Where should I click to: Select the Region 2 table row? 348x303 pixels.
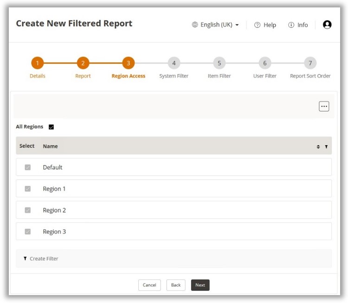coord(174,210)
